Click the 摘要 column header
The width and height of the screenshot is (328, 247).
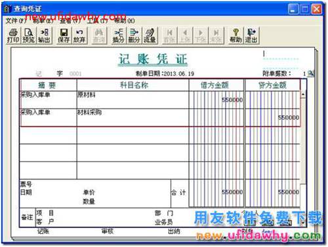(x=48, y=85)
